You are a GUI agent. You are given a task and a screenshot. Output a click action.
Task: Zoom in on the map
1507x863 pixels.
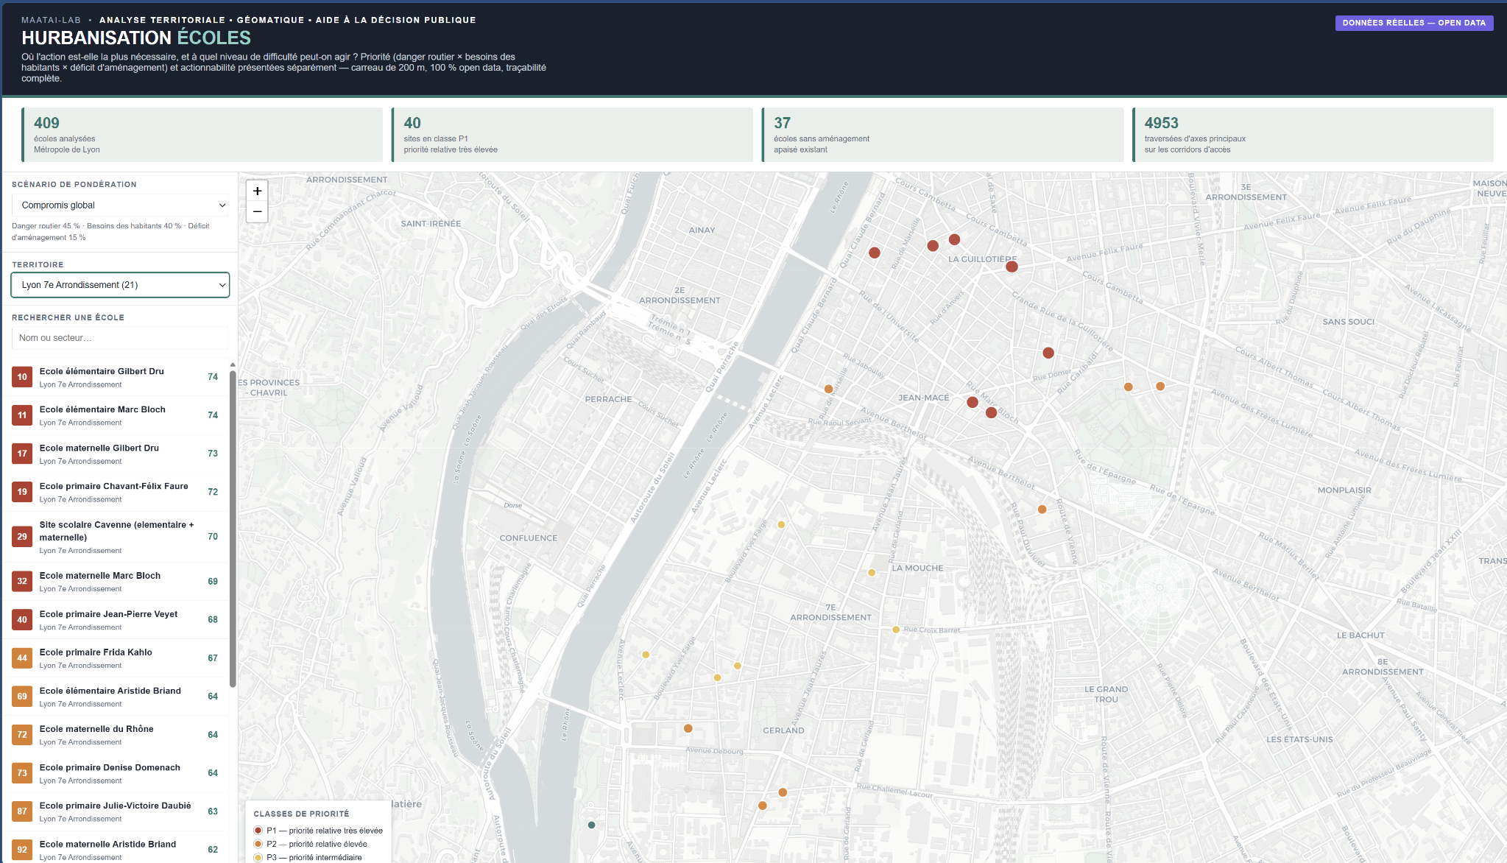tap(257, 191)
